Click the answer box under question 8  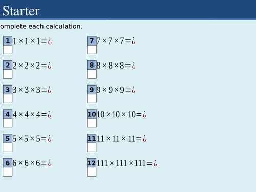point(92,74)
